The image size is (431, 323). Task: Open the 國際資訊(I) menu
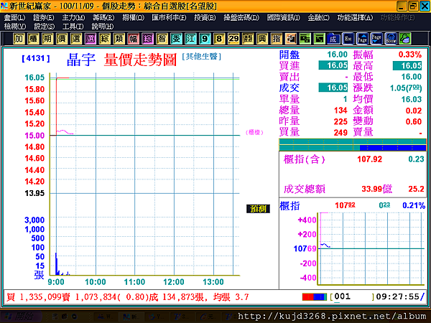tap(284, 18)
